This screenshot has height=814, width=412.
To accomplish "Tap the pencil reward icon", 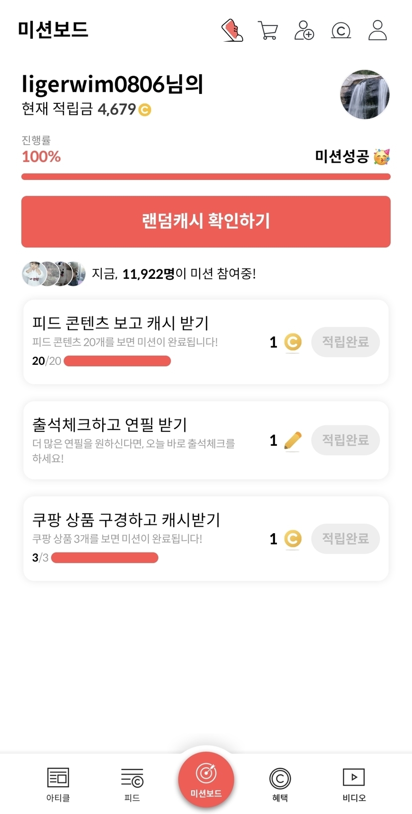I will [293, 440].
